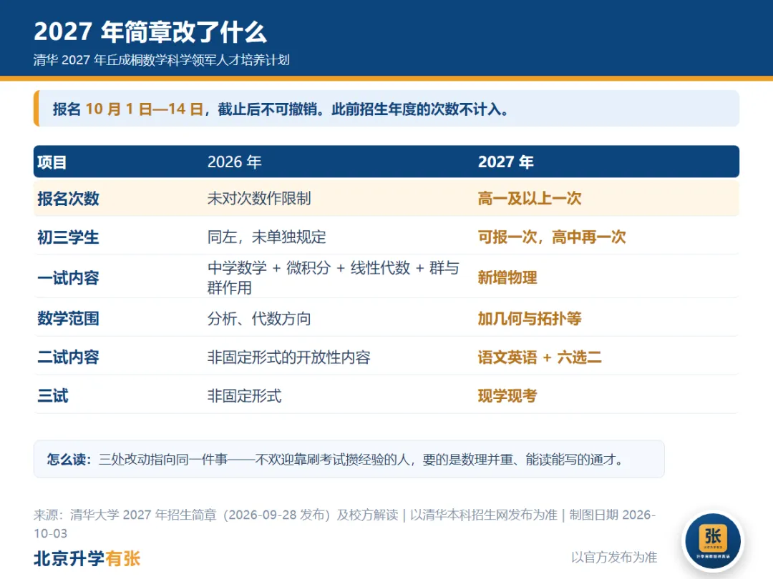Click the row label '二试内容'

coord(68,357)
